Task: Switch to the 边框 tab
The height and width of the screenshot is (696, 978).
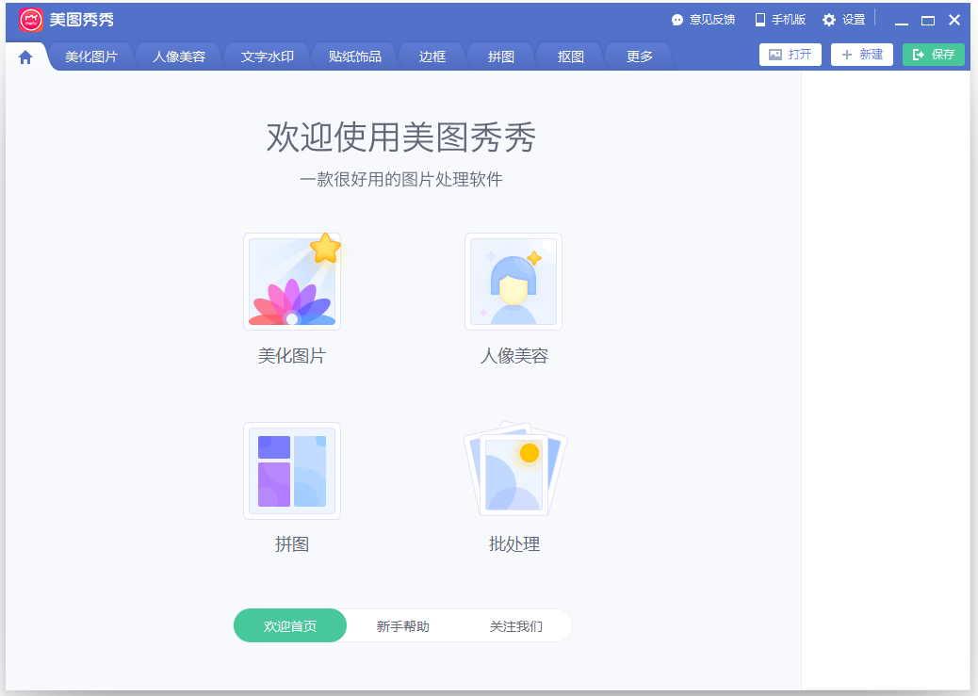Action: click(x=432, y=56)
